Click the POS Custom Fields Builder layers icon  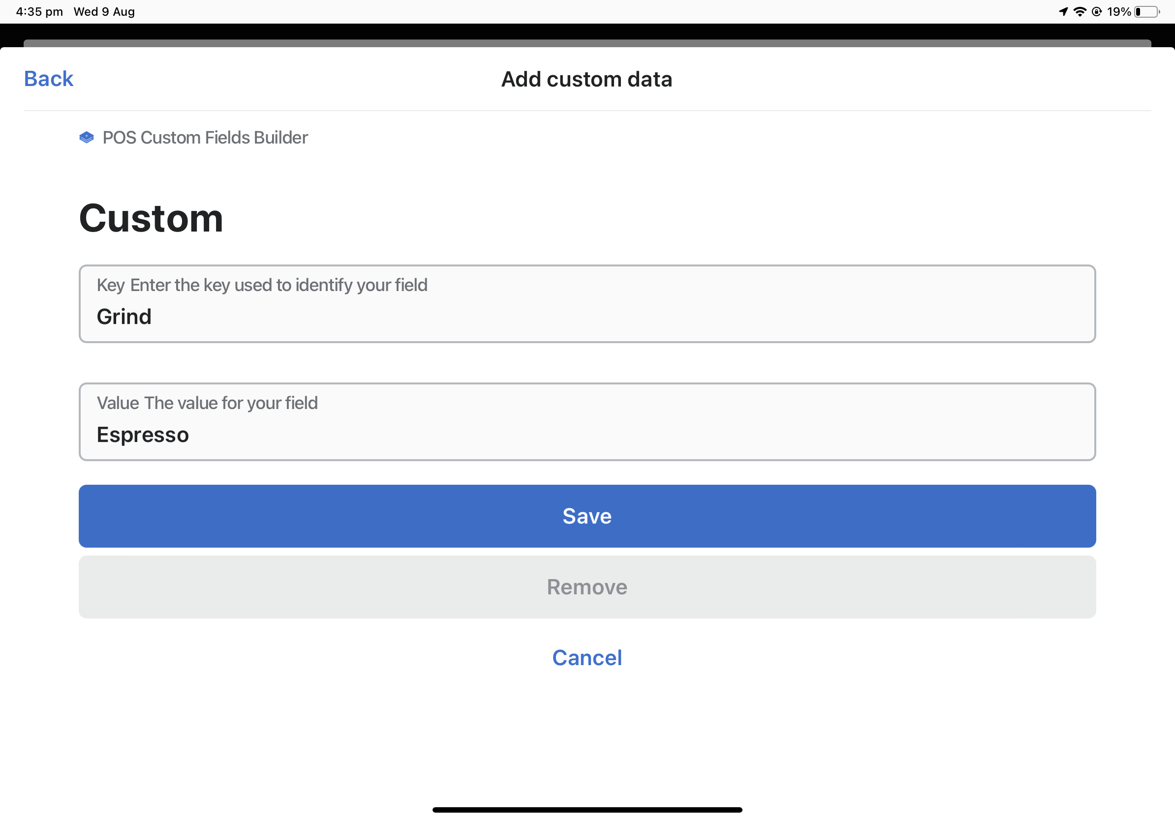click(87, 137)
